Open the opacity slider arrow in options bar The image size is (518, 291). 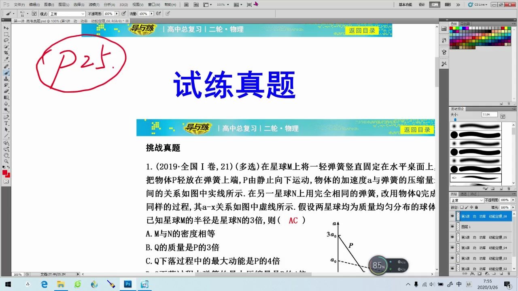click(x=117, y=14)
